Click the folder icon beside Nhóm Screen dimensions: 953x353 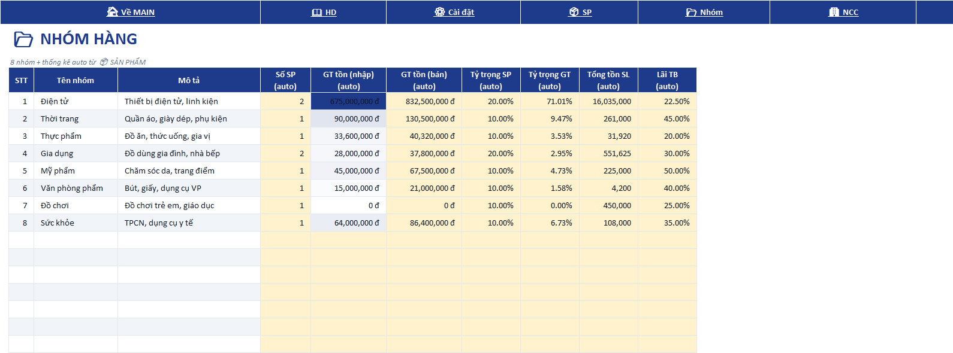click(x=691, y=13)
